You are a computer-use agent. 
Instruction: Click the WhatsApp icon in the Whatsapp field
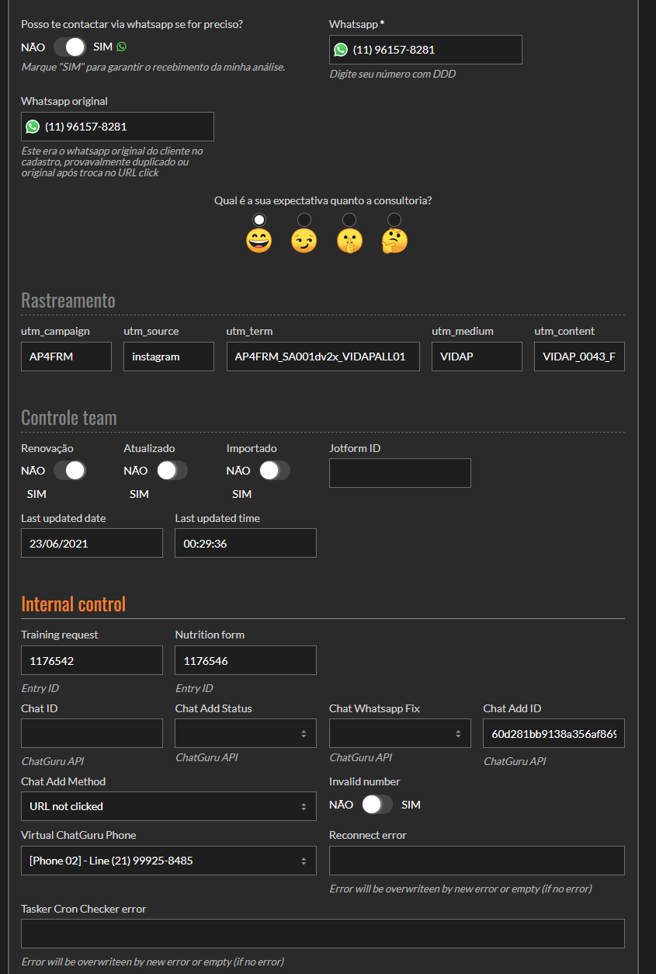coord(341,50)
